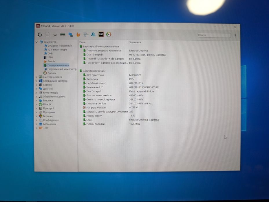The width and height of the screenshot is (269, 202).
Task: Select Датчик in the tree
Action: 52,73
